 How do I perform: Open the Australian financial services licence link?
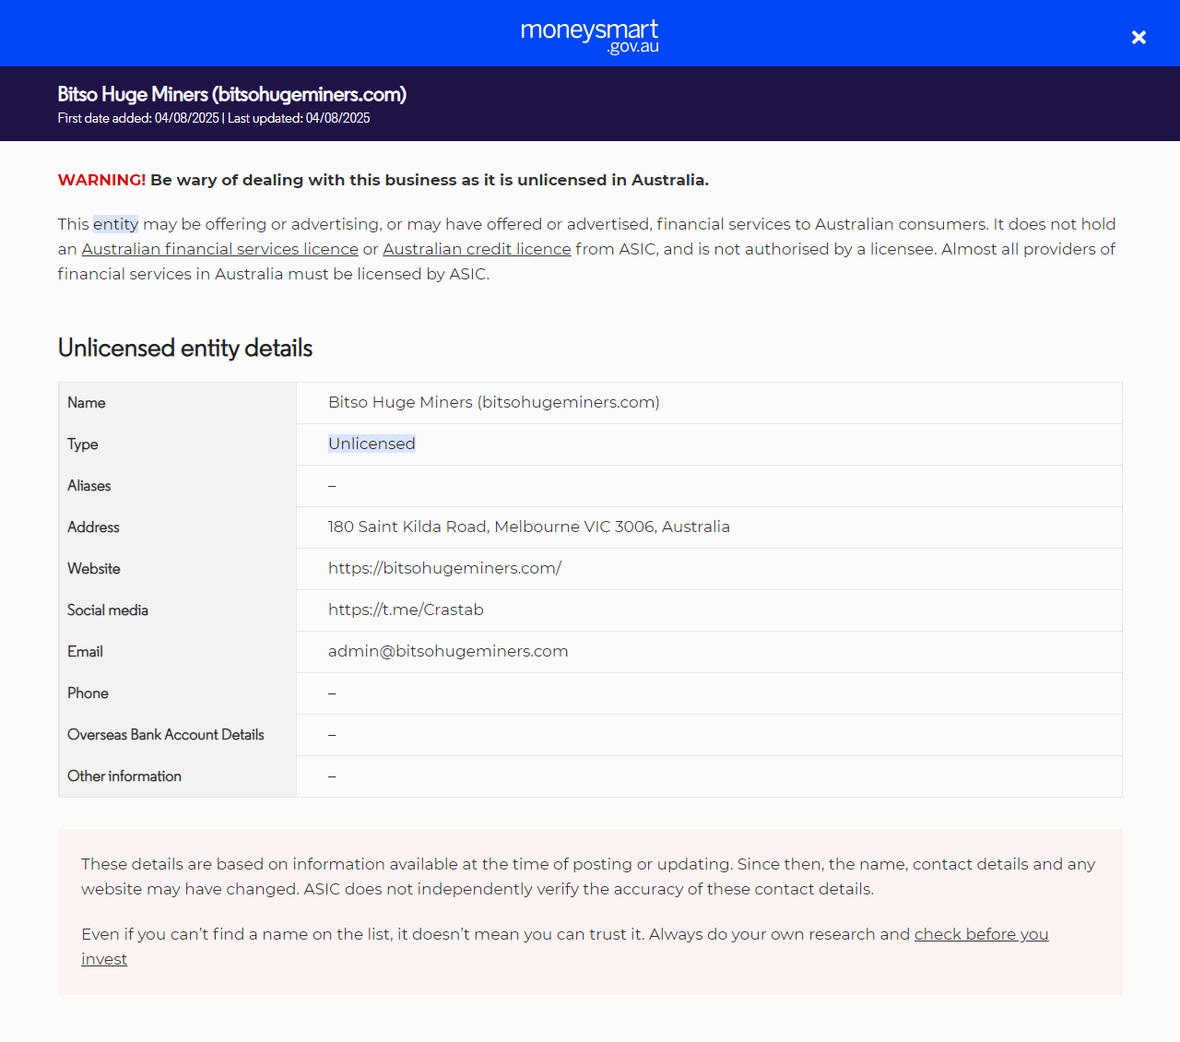point(219,249)
